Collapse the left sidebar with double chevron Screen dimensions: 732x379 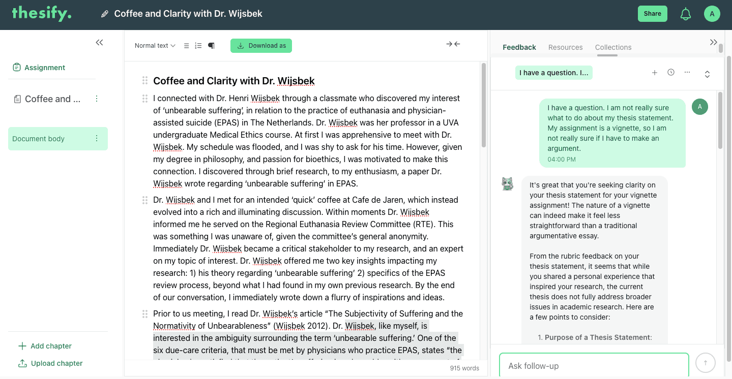tap(99, 43)
